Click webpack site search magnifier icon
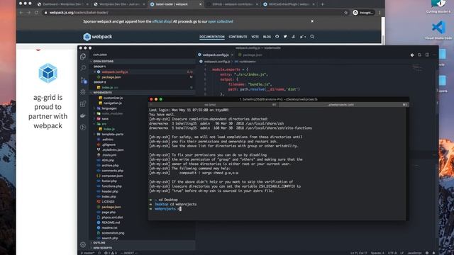 [312, 37]
